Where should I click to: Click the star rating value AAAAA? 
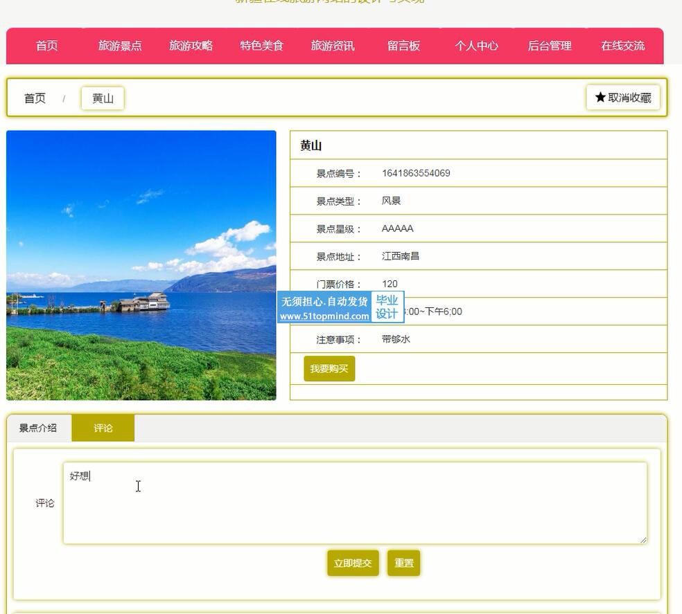point(398,228)
